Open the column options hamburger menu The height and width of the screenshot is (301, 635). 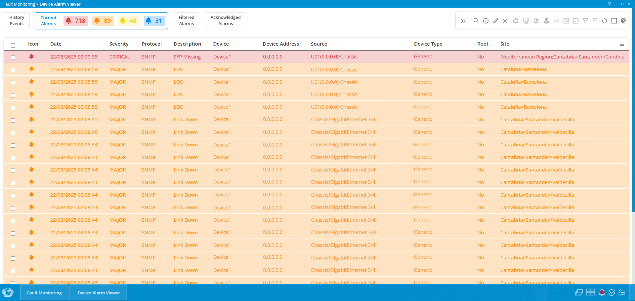tap(621, 44)
